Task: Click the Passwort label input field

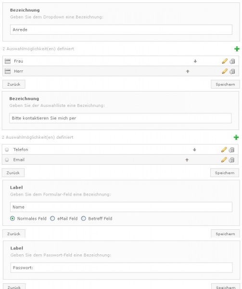Action: point(121,268)
